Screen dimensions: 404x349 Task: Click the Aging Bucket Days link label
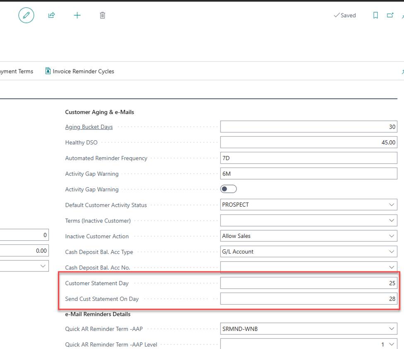pyautogui.click(x=89, y=127)
